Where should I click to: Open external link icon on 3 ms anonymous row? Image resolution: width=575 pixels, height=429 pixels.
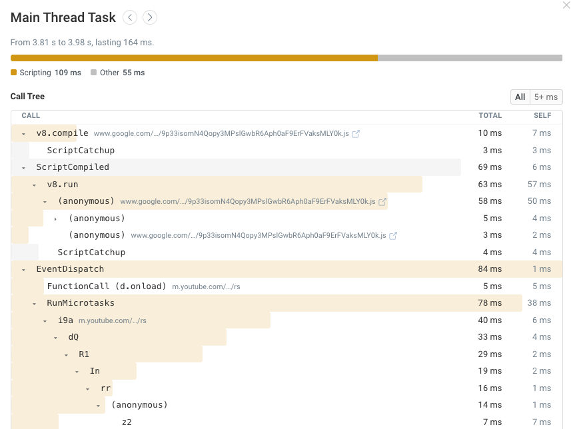coord(392,236)
